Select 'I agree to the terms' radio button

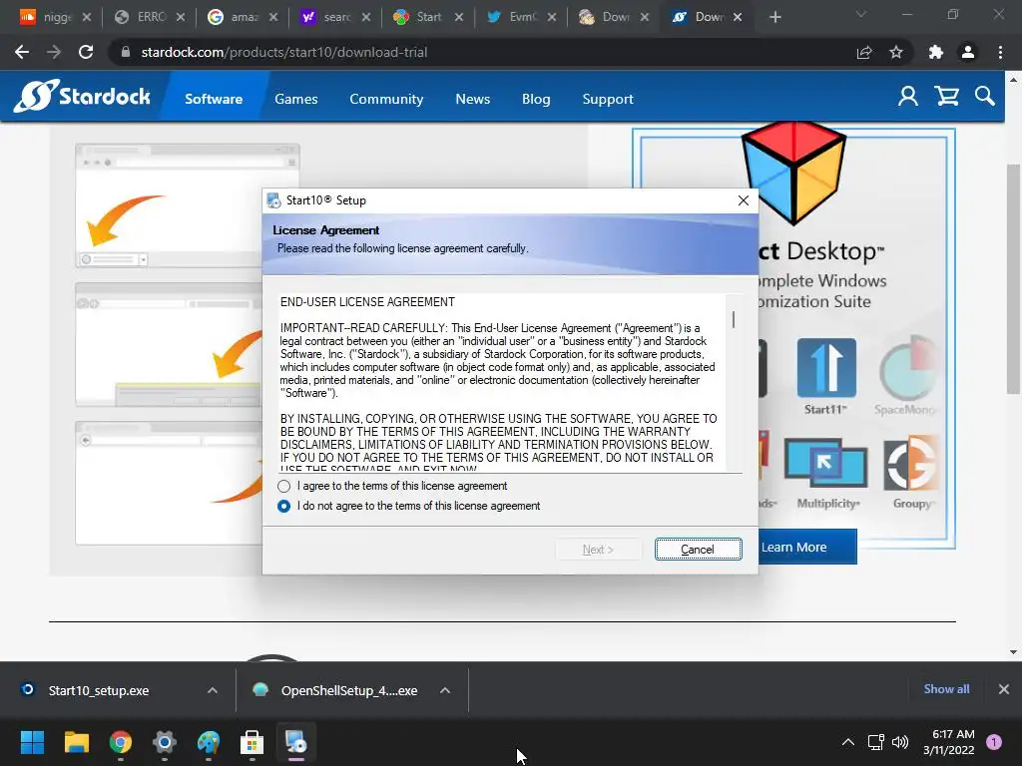[x=283, y=486]
